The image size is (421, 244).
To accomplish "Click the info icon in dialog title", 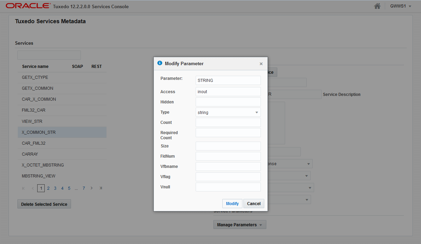I will pyautogui.click(x=159, y=63).
